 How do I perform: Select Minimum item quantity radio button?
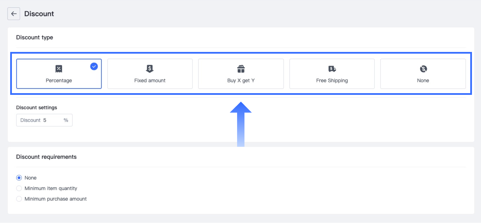pyautogui.click(x=19, y=188)
